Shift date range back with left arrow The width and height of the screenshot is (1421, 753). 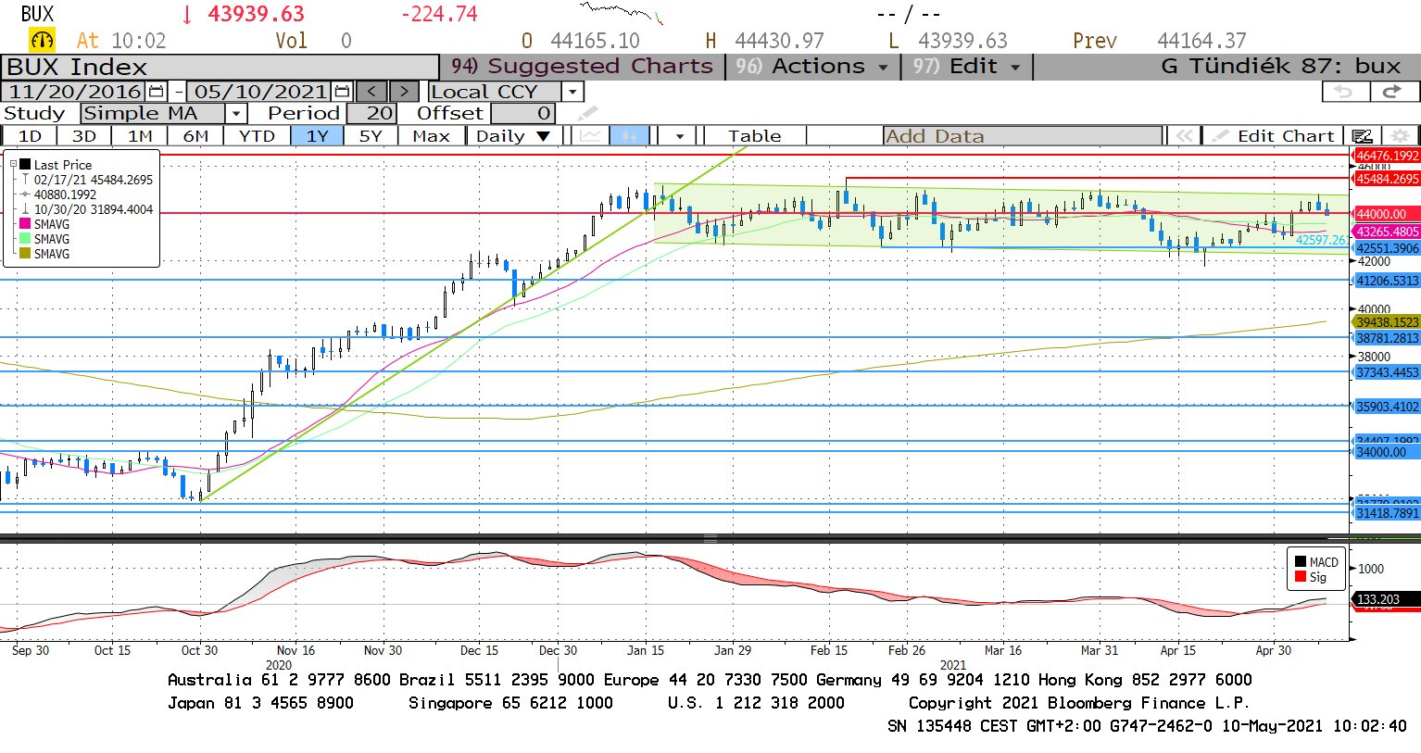(x=371, y=91)
